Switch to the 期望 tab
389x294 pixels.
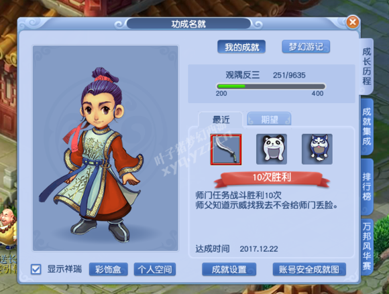click(269, 119)
